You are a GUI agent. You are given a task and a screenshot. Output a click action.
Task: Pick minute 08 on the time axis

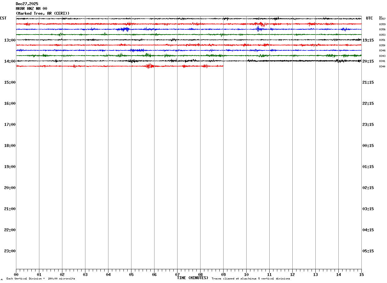click(x=200, y=274)
